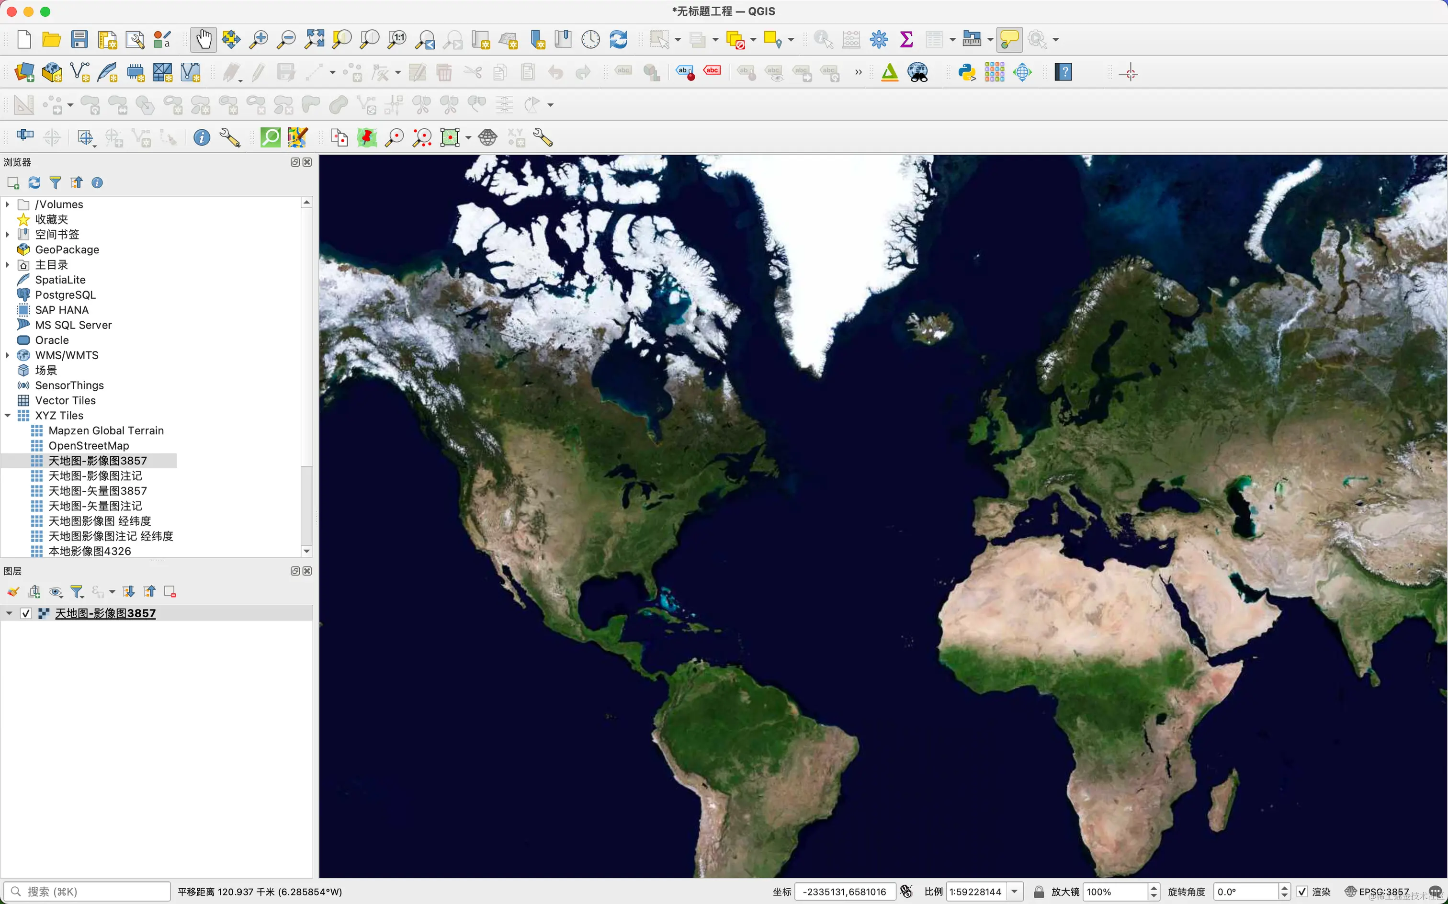This screenshot has height=904, width=1448.
Task: Open the Python console icon
Action: click(966, 72)
